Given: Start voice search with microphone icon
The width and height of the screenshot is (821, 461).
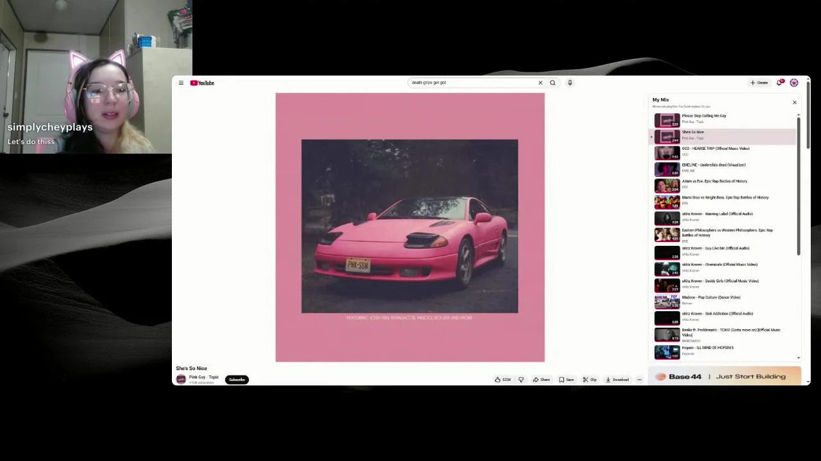Looking at the screenshot, I should [570, 83].
